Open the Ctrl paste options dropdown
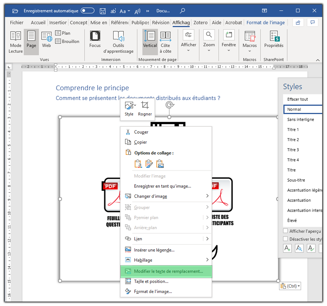327x306 pixels. (290, 286)
